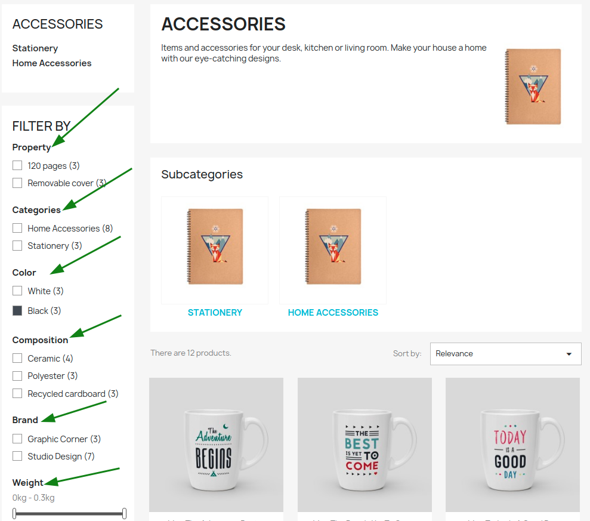Open the Sort by Relevance dropdown

point(505,353)
